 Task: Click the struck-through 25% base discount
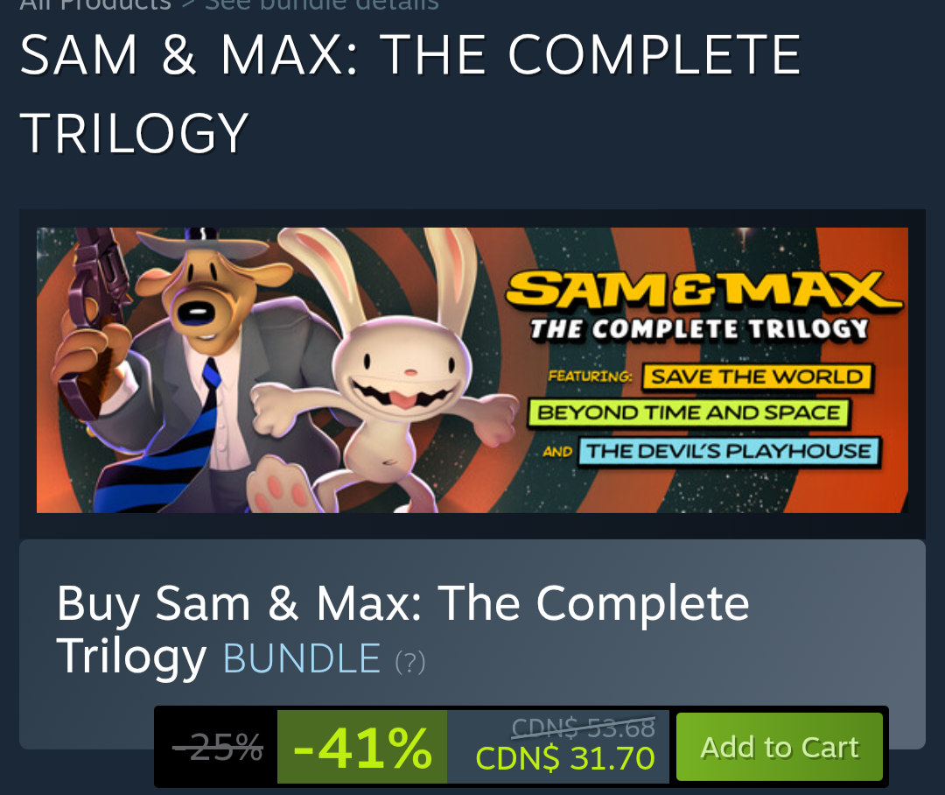click(x=218, y=747)
